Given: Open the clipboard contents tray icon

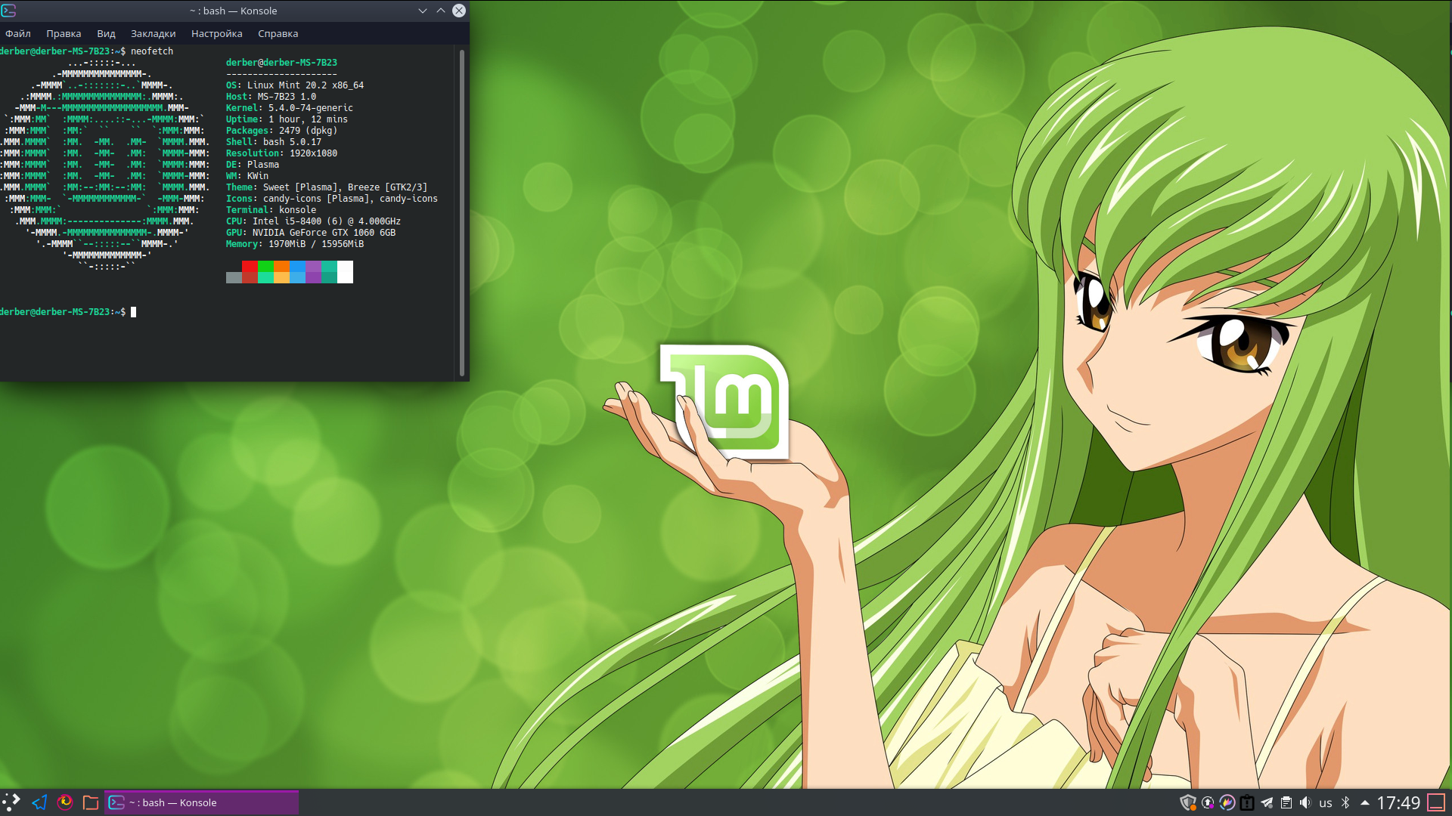Looking at the screenshot, I should [1286, 802].
